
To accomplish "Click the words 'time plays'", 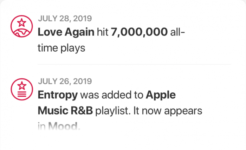I will click(61, 48).
